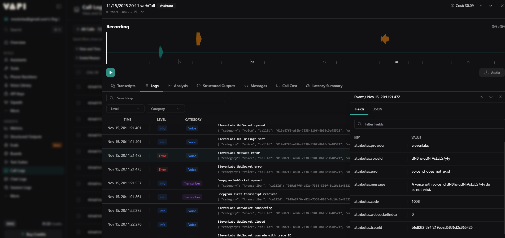Switch to the JSON tab
Viewport: 505px width, 238px height.
point(378,109)
